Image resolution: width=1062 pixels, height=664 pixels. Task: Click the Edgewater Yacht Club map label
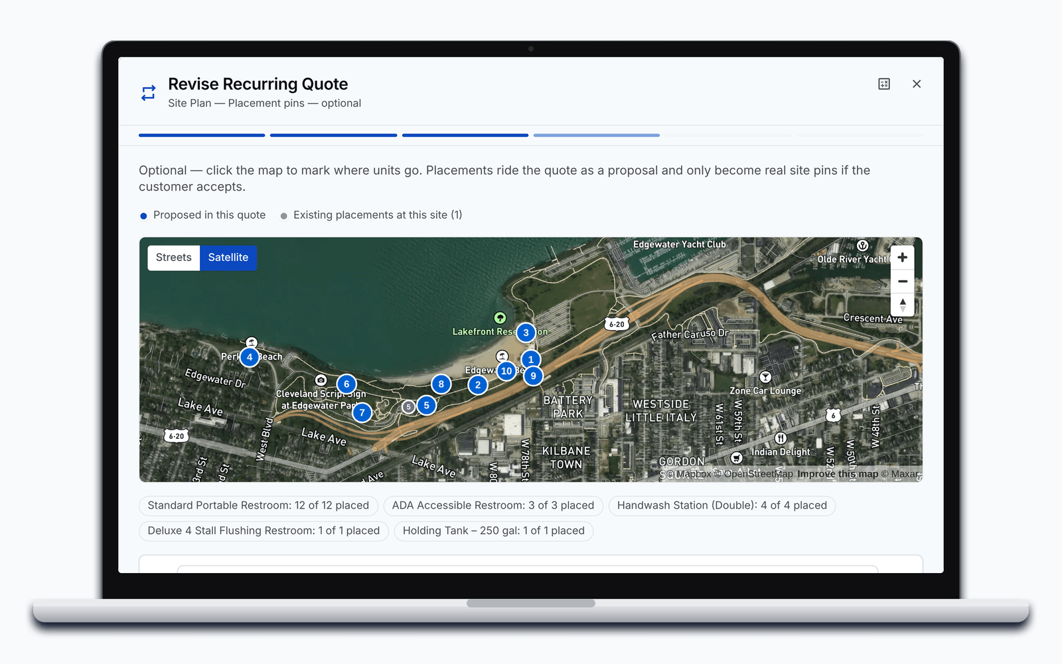(680, 244)
